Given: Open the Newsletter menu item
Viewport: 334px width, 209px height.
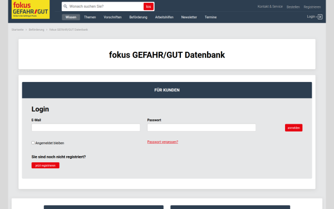Looking at the screenshot, I should pyautogui.click(x=189, y=17).
